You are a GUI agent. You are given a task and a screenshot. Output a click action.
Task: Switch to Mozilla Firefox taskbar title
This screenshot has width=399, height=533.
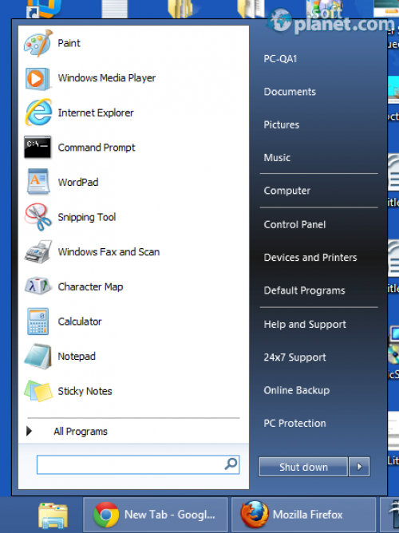(x=307, y=515)
